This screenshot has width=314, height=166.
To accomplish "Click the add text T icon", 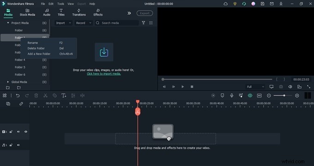I will pyautogui.click(x=64, y=95).
